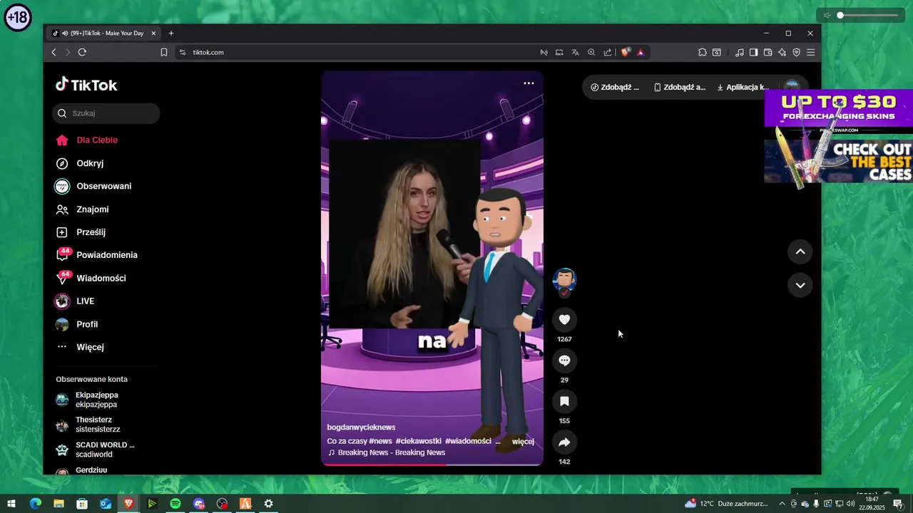Open the media control music note icon

point(740,52)
